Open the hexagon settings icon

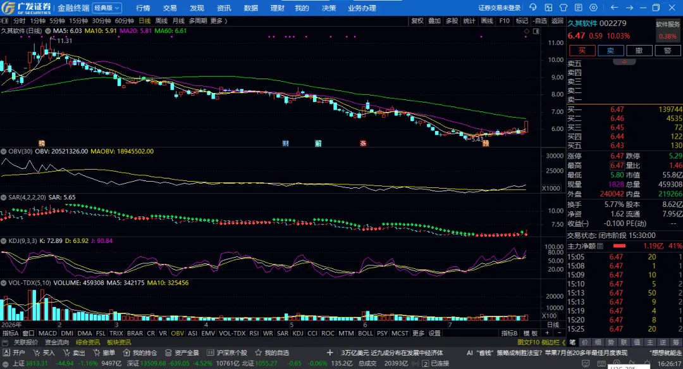(593, 8)
